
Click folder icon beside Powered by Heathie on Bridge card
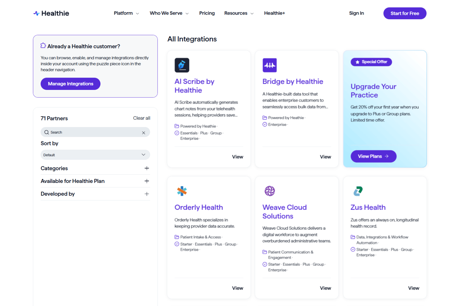tap(265, 118)
